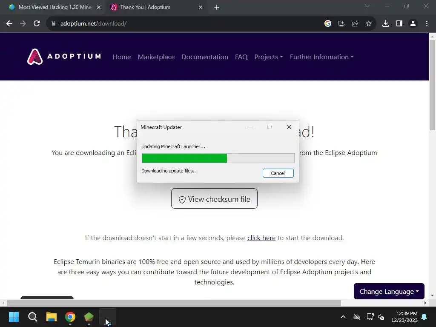The image size is (436, 327).
Task: Click the Adoptium logo
Action: point(64,57)
